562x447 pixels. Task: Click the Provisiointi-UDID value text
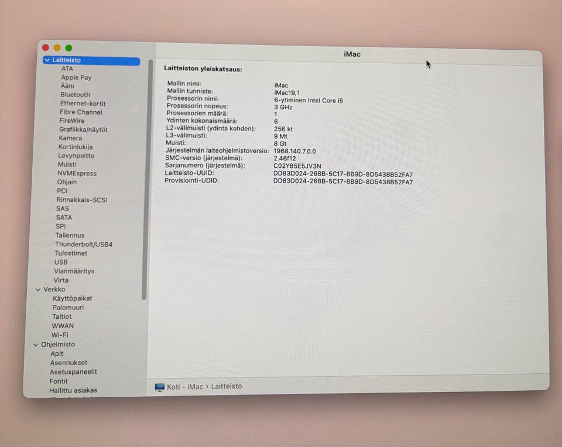click(343, 181)
